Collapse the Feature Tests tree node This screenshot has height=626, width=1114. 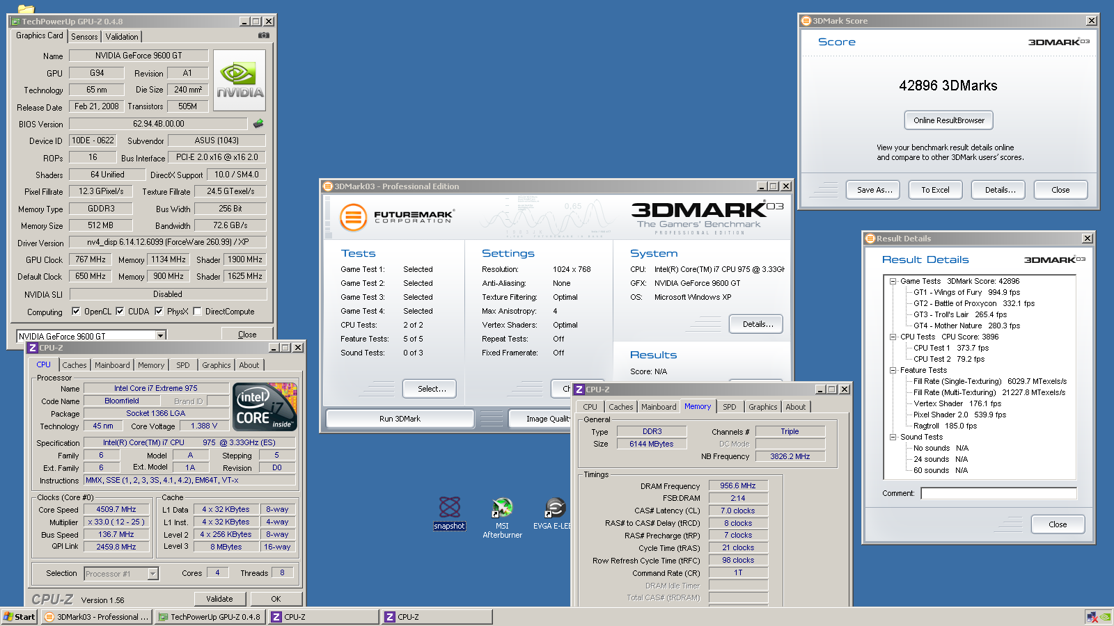coord(893,370)
